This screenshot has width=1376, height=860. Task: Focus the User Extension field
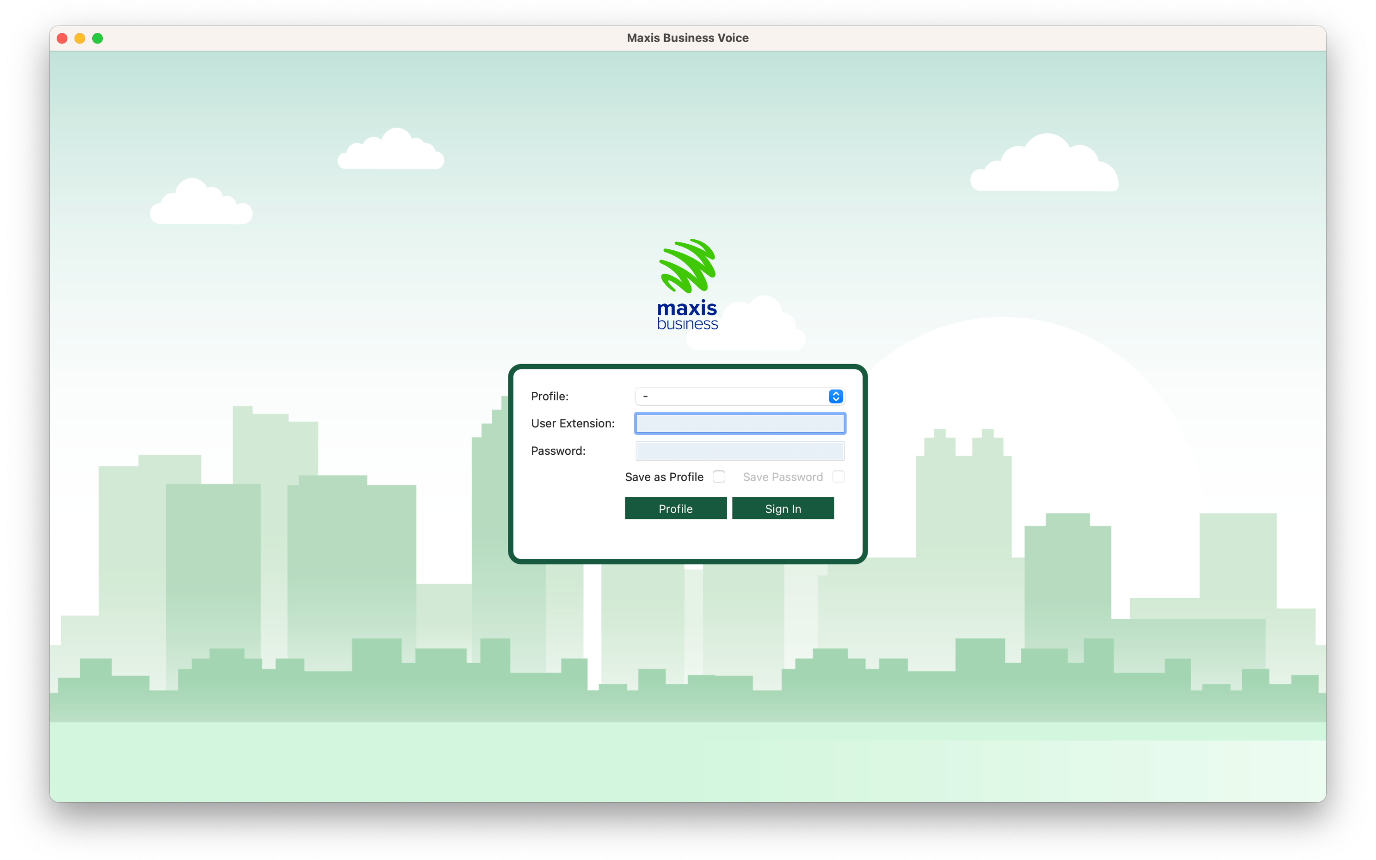(740, 423)
